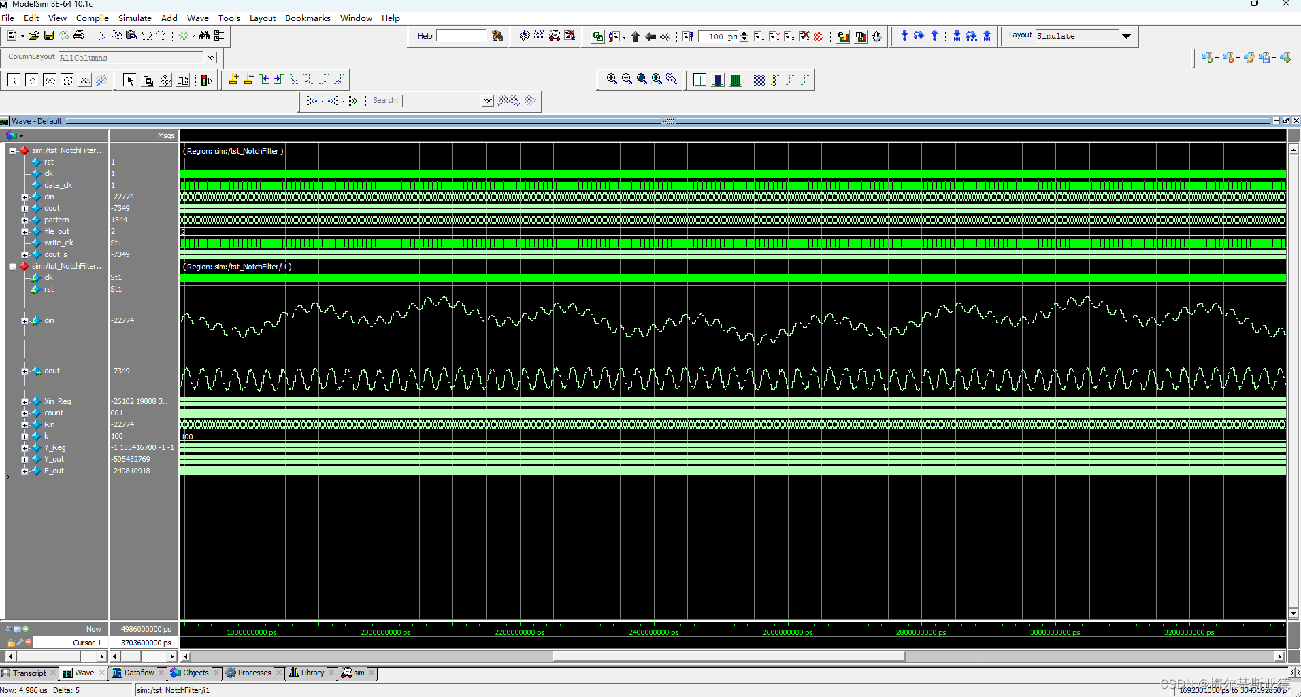Click the Break simulation icon
Screen dimensions: 1301x697
point(804,37)
